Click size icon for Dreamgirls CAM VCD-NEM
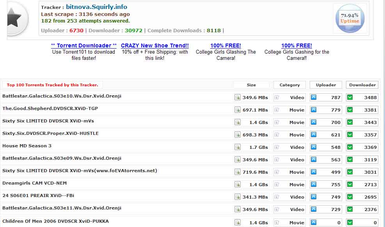Screen dimensions: 385x227 pyautogui.click(x=238, y=184)
